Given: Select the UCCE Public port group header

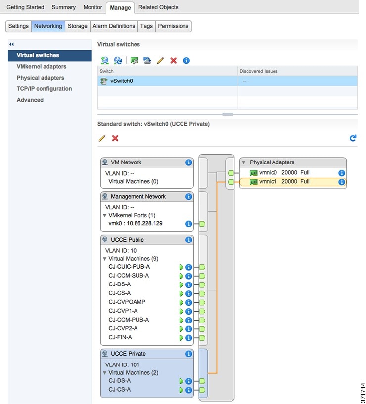Looking at the screenshot, I should tap(147, 240).
